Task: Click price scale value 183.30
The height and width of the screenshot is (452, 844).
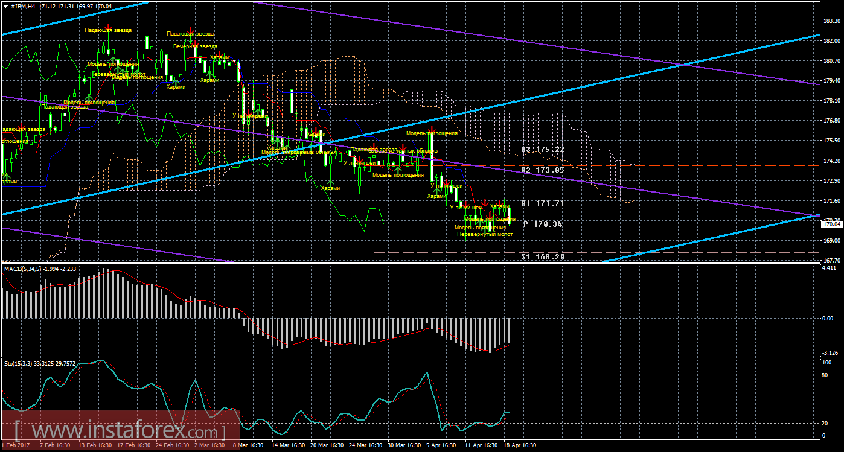Action: click(x=832, y=21)
